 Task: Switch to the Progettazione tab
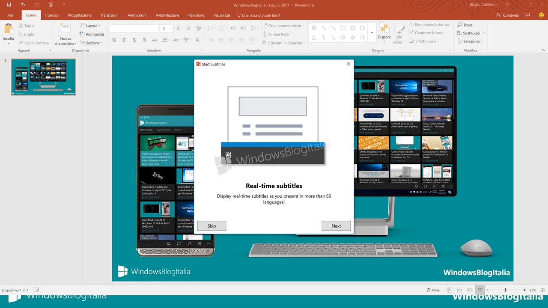[x=79, y=15]
